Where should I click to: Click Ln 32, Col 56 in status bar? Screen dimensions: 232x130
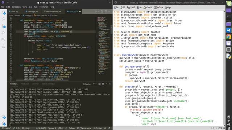point(41,128)
